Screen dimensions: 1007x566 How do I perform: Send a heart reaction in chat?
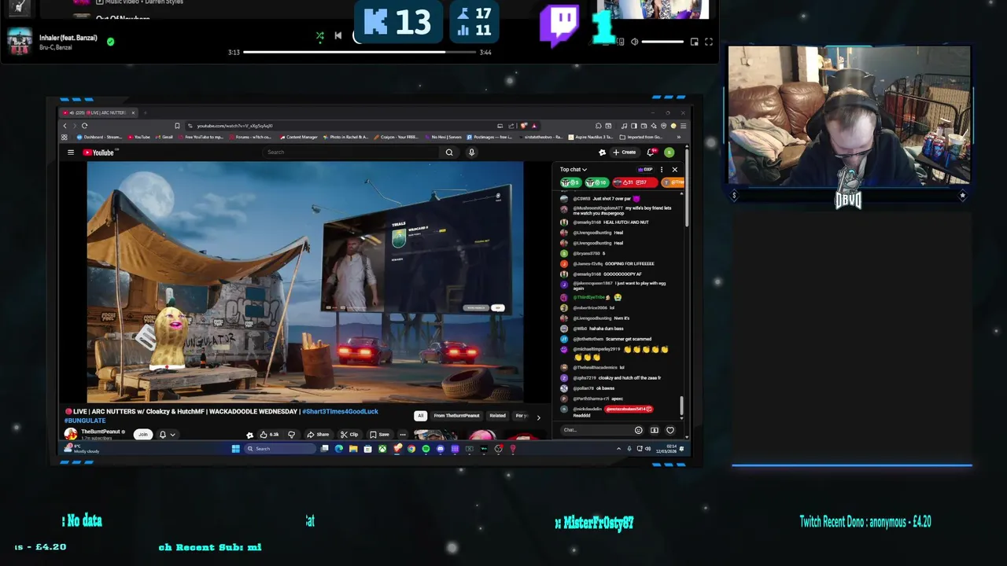tap(670, 430)
